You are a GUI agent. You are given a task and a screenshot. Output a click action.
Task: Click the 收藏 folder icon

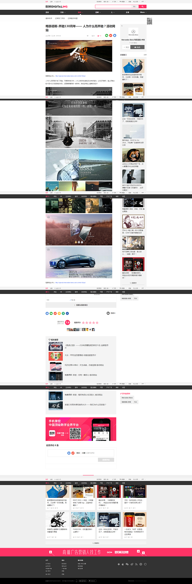click(108, 313)
